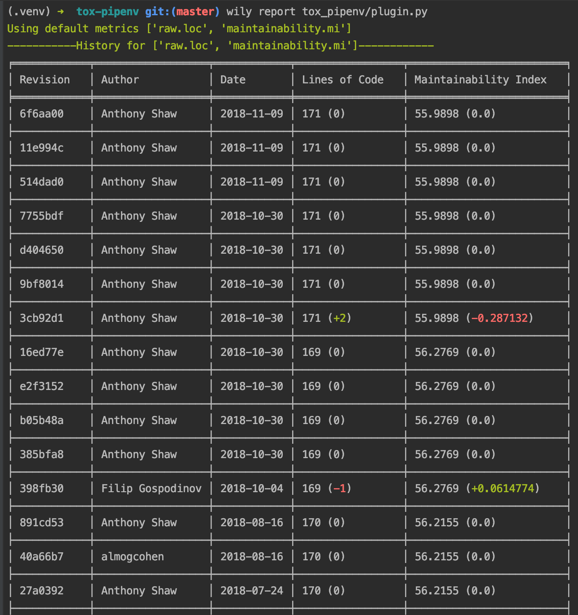Click the red -0.287132 delta value
The height and width of the screenshot is (615, 578).
pyautogui.click(x=500, y=318)
